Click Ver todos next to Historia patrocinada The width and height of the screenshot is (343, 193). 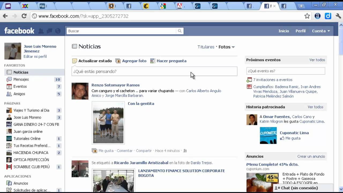point(315,107)
